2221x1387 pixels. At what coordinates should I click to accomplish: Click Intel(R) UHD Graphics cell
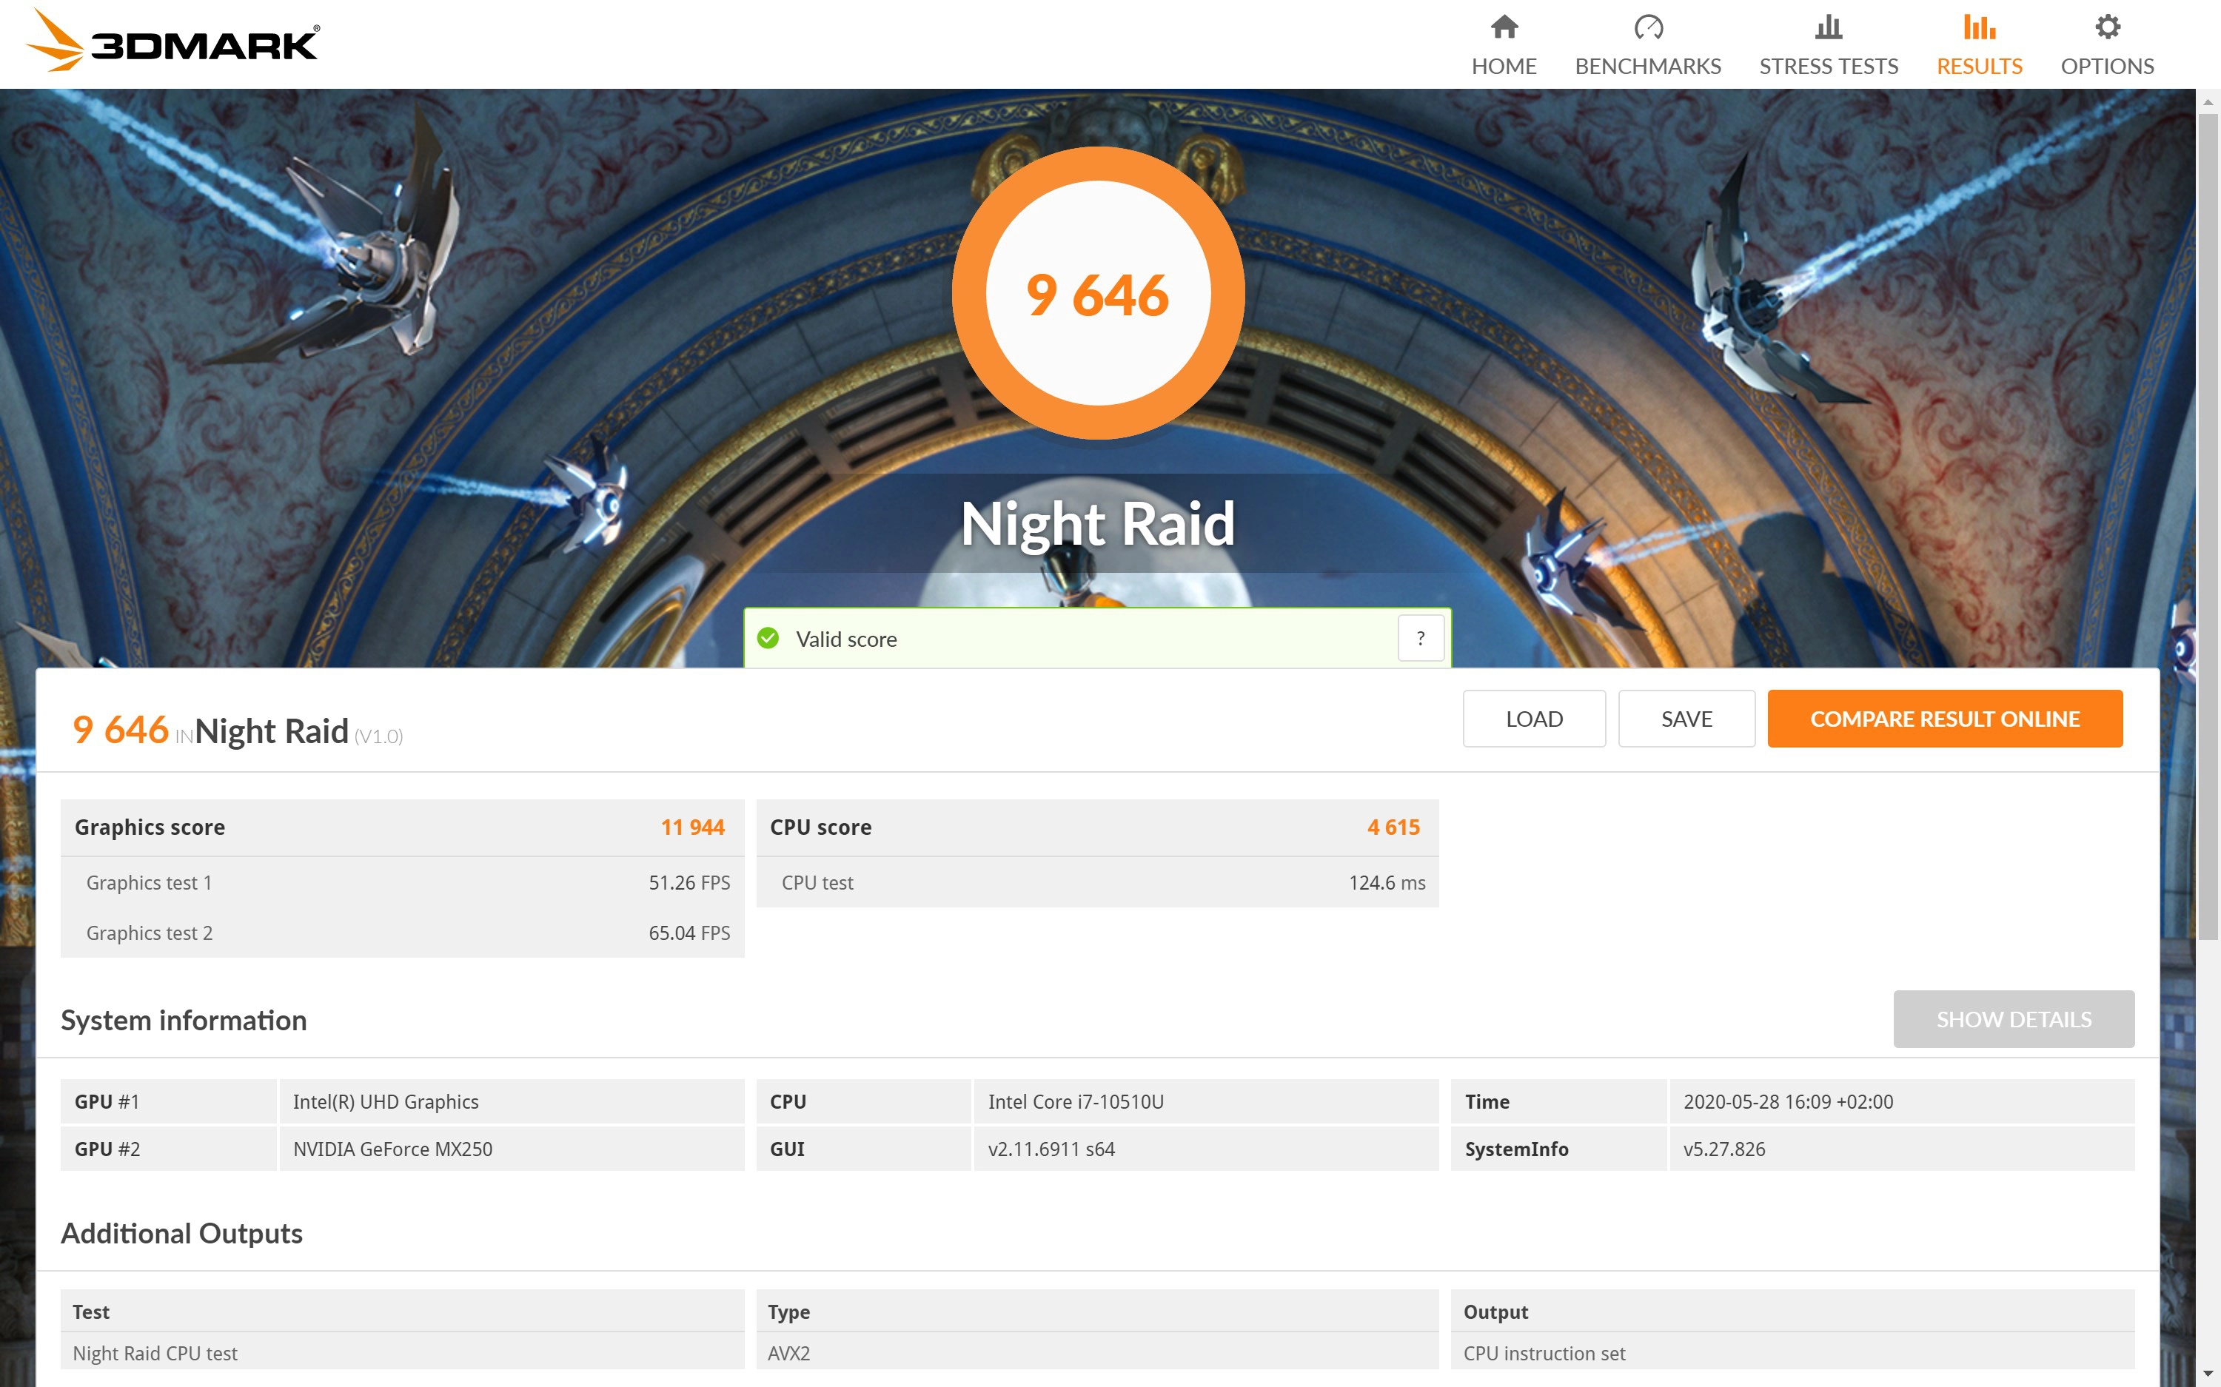tap(512, 1102)
